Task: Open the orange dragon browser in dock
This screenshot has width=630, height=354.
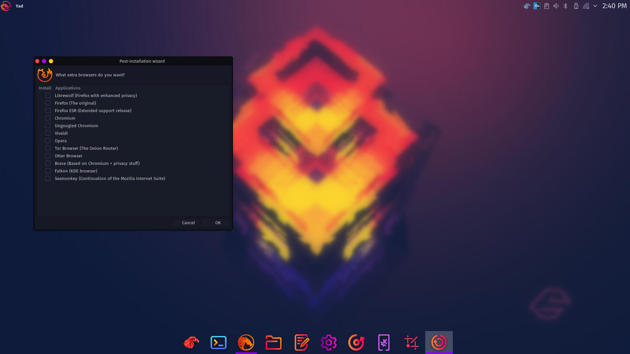Action: [x=246, y=342]
